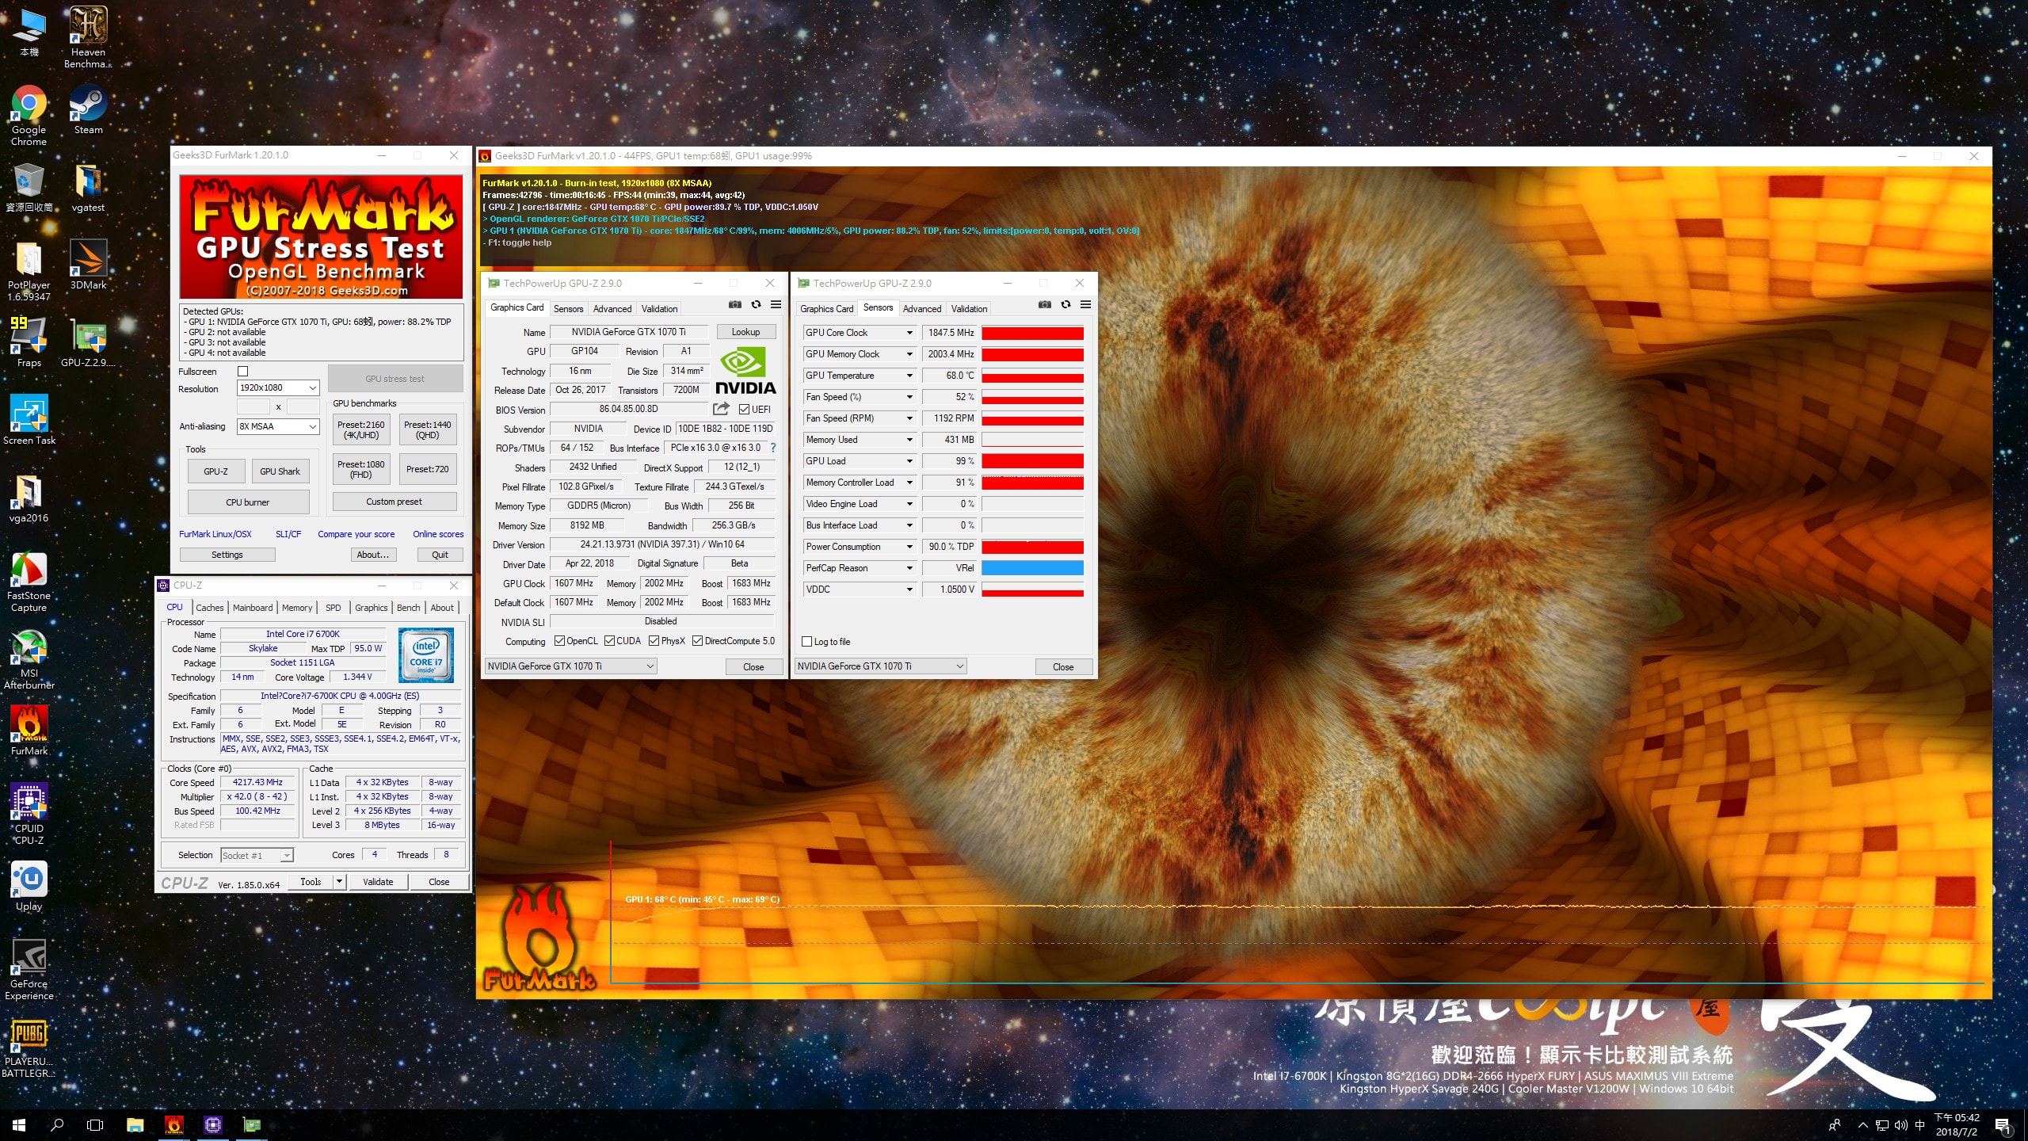2028x1141 pixels.
Task: Open Google Chrome desktop shortcut
Action: coord(29,116)
